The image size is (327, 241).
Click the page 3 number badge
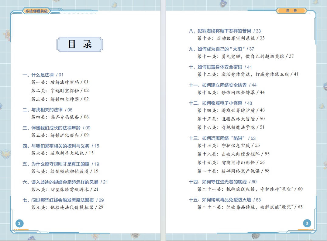point(307,223)
